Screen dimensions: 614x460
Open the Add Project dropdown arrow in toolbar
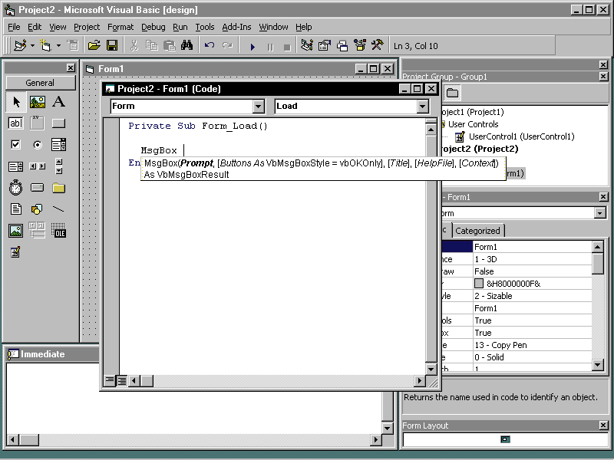32,46
